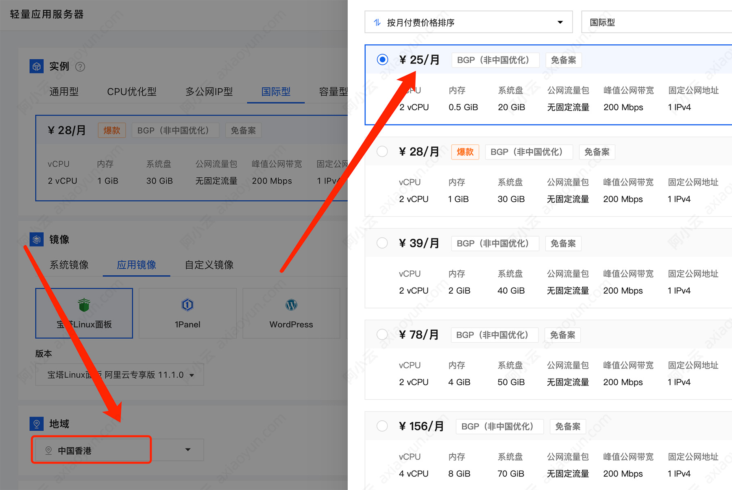Click 70 GiB system disk value
This screenshot has width=732, height=490.
(511, 474)
